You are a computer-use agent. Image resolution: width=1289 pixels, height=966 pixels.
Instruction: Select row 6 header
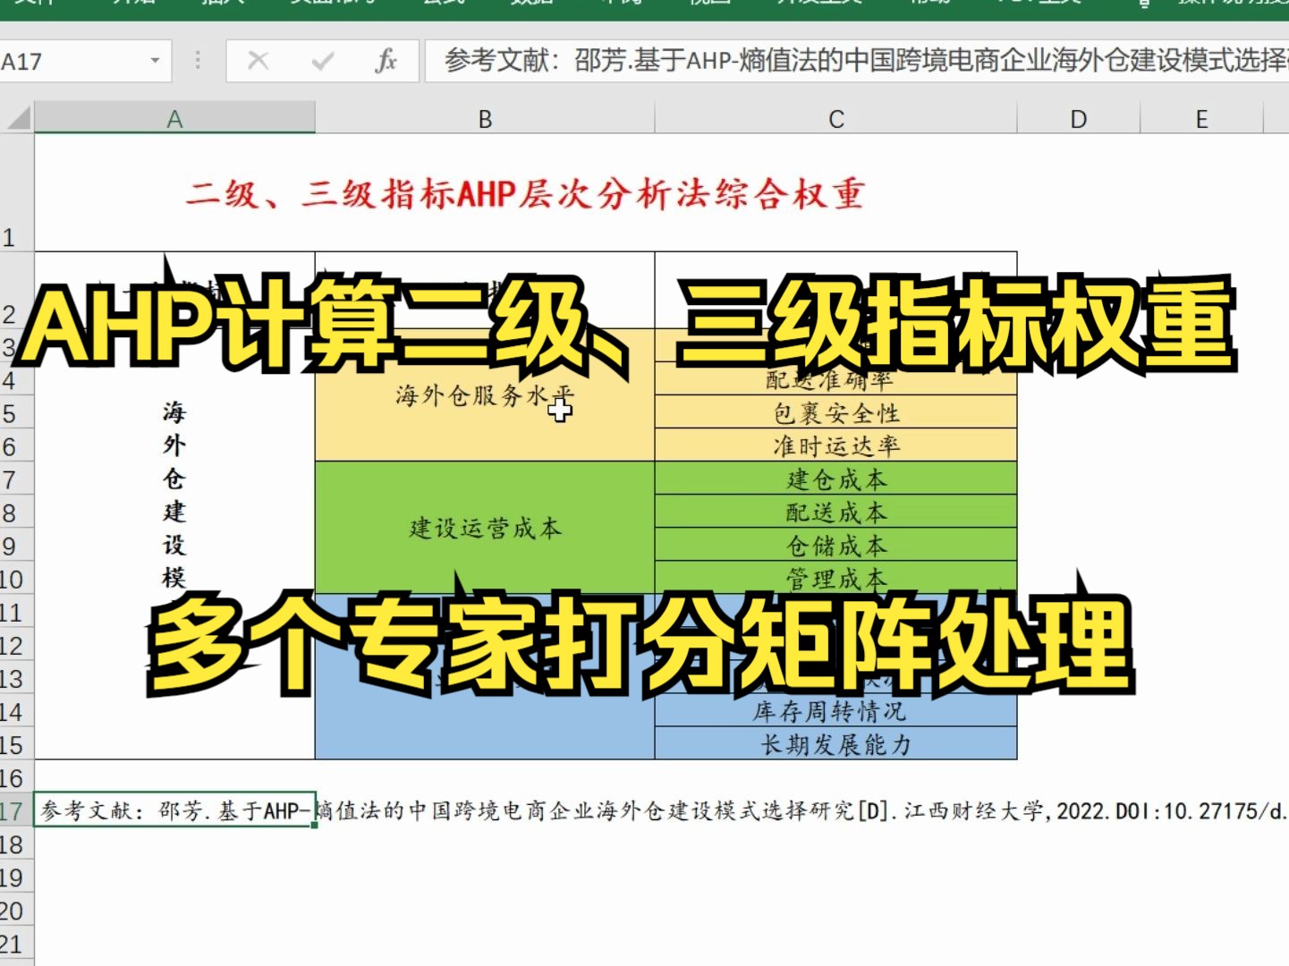click(x=16, y=445)
